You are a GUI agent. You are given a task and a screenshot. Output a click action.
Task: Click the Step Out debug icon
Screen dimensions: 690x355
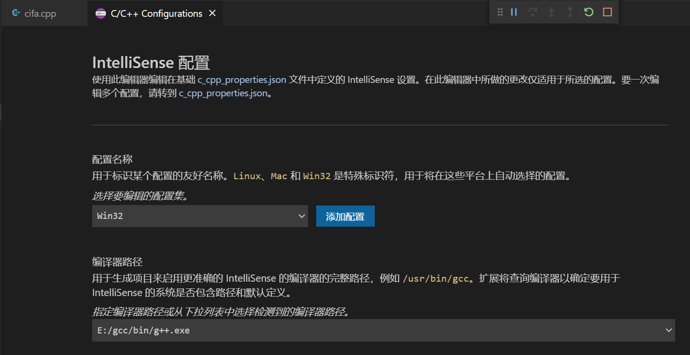point(570,12)
